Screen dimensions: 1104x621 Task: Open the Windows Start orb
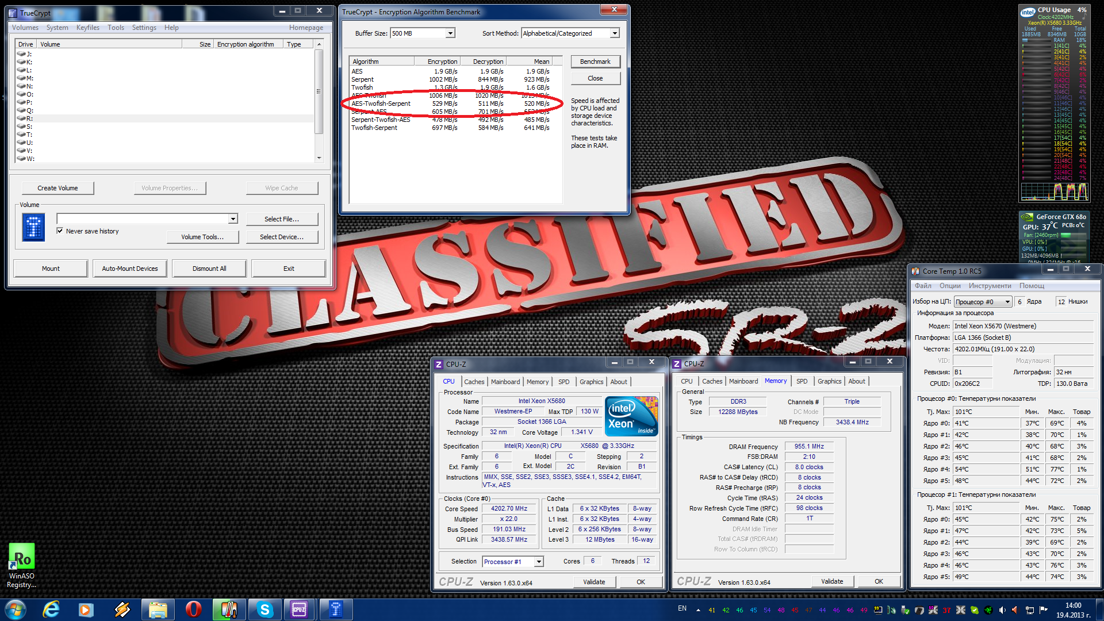(x=16, y=609)
